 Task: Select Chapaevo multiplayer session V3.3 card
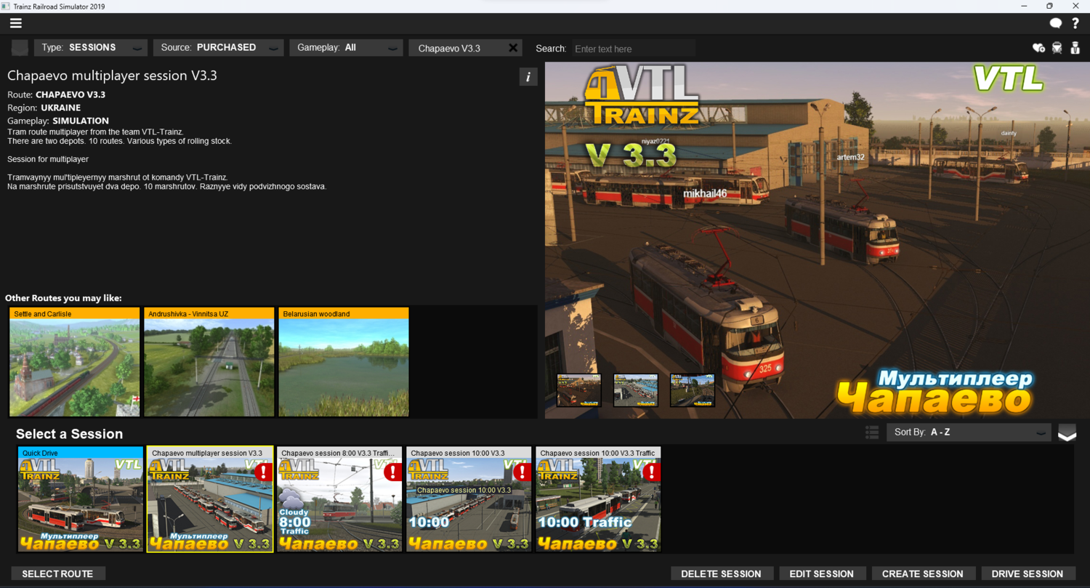[x=210, y=499]
